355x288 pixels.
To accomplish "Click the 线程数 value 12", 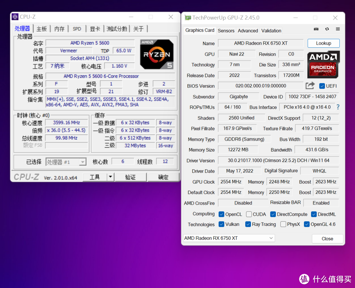I will [x=165, y=161].
